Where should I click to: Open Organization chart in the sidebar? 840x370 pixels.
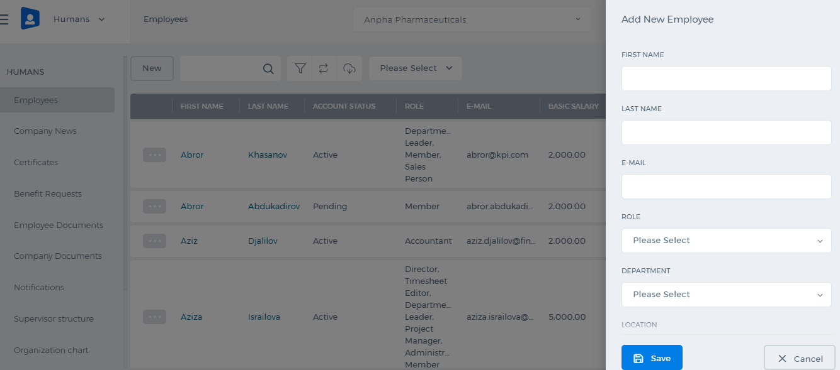(51, 351)
